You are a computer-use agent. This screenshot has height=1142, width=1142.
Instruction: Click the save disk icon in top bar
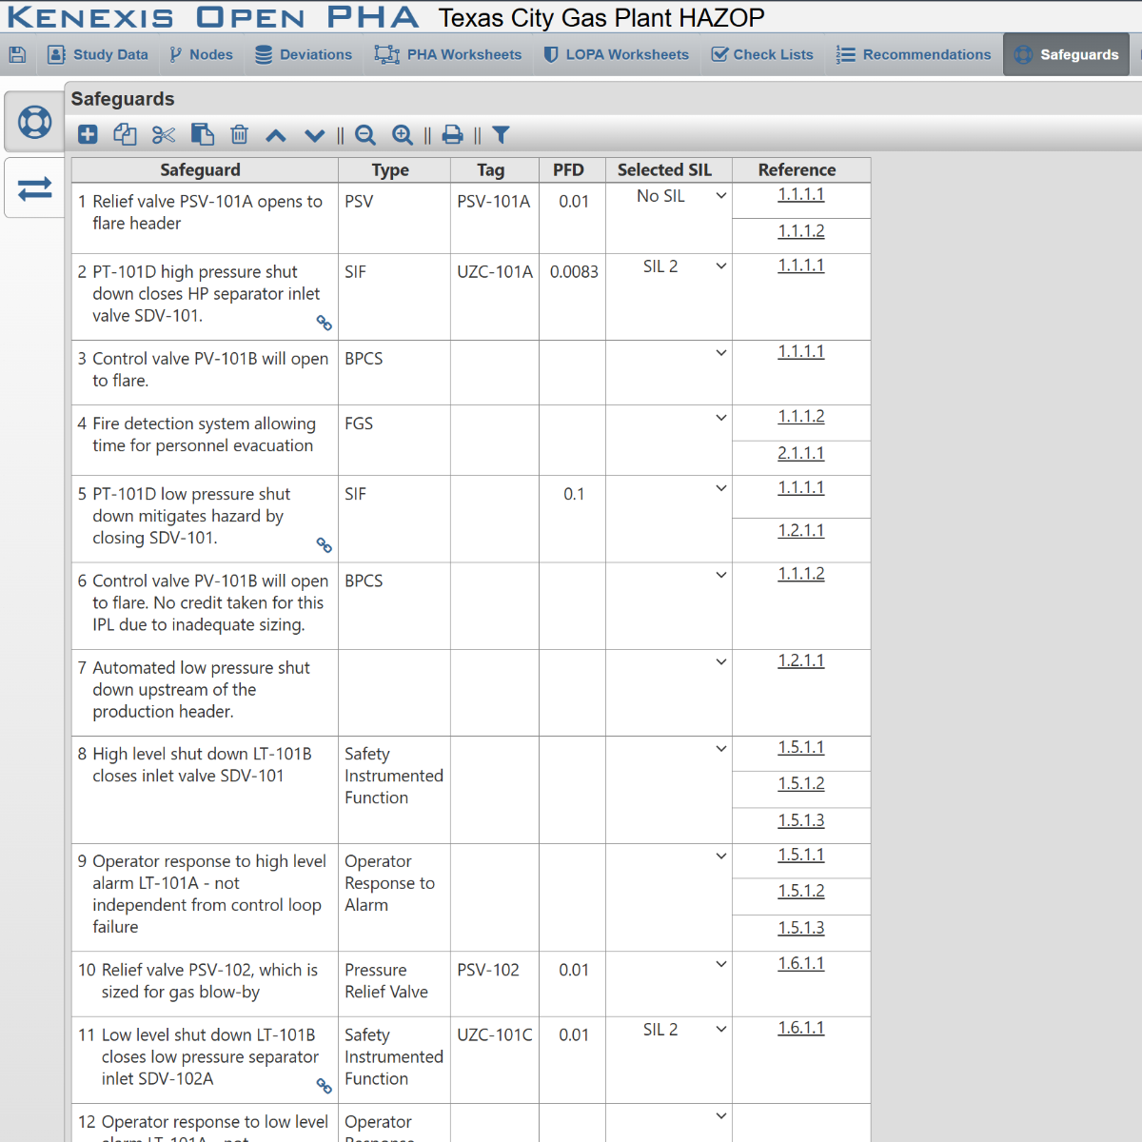point(17,54)
